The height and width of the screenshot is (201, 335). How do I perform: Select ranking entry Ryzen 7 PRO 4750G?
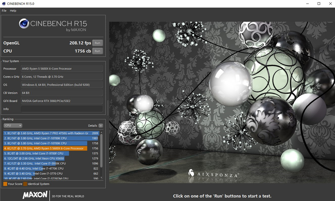[51, 133]
